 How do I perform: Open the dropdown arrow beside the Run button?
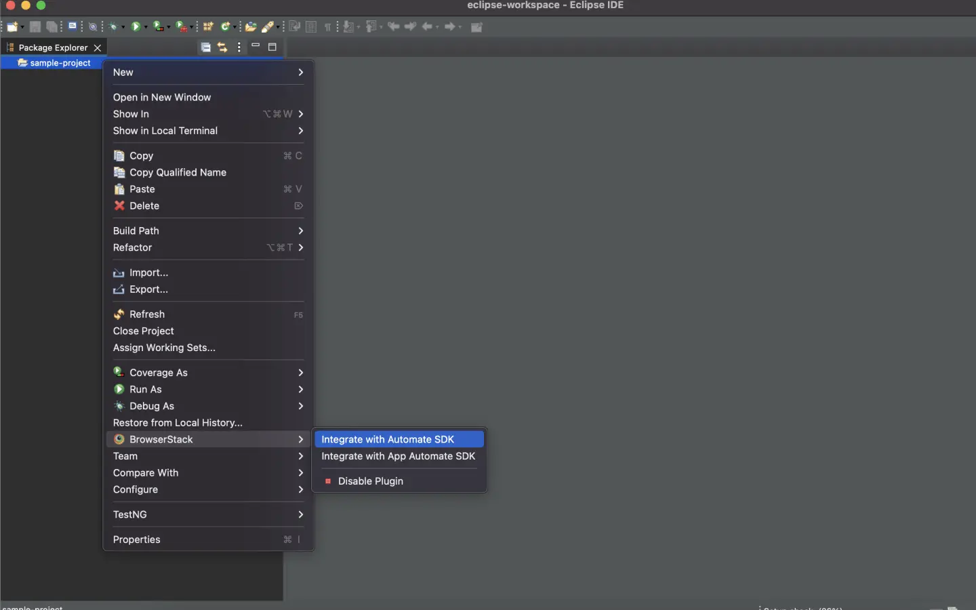tap(146, 27)
